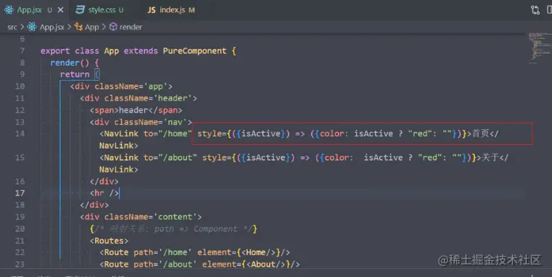Click the React icon in breadcrumb path
The height and width of the screenshot is (277, 552).
[x=32, y=27]
